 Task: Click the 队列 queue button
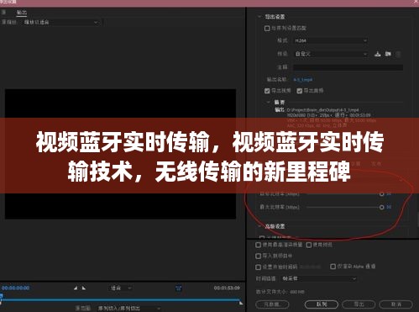[x=322, y=304]
